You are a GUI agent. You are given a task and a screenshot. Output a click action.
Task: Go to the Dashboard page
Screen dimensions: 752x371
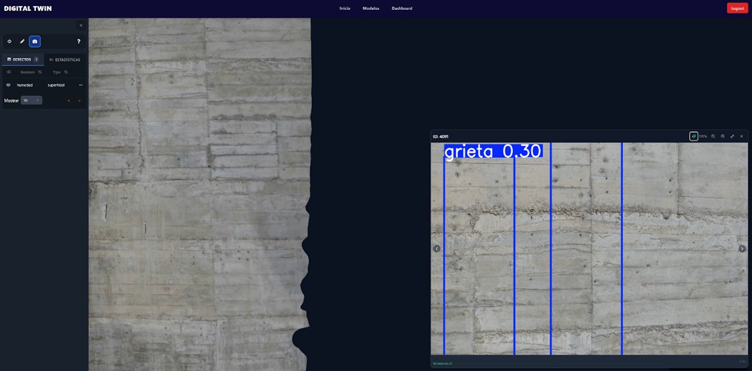[x=402, y=8]
